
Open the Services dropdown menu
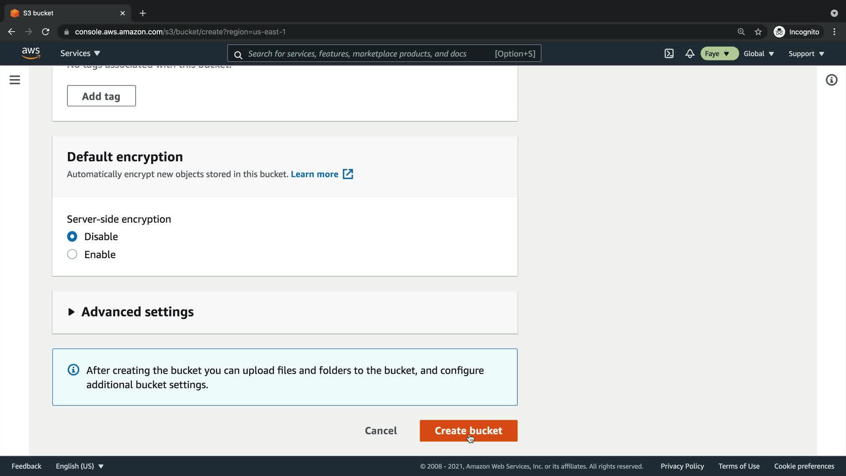(80, 53)
